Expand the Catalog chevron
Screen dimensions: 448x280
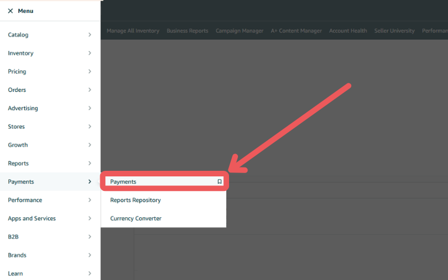coord(90,35)
